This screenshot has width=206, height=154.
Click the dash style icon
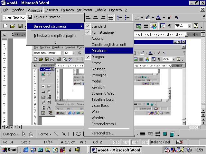click(x=150, y=134)
